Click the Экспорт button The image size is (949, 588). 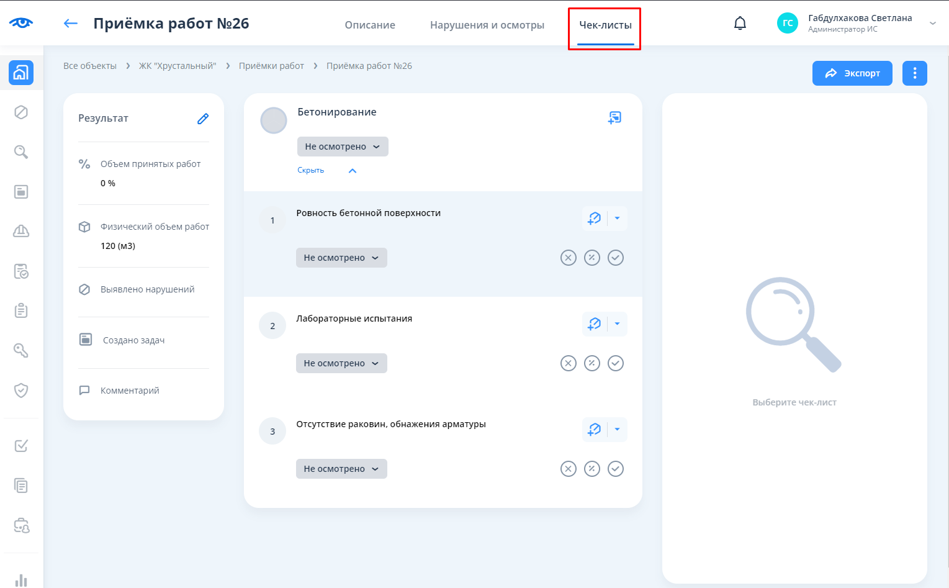pyautogui.click(x=852, y=73)
